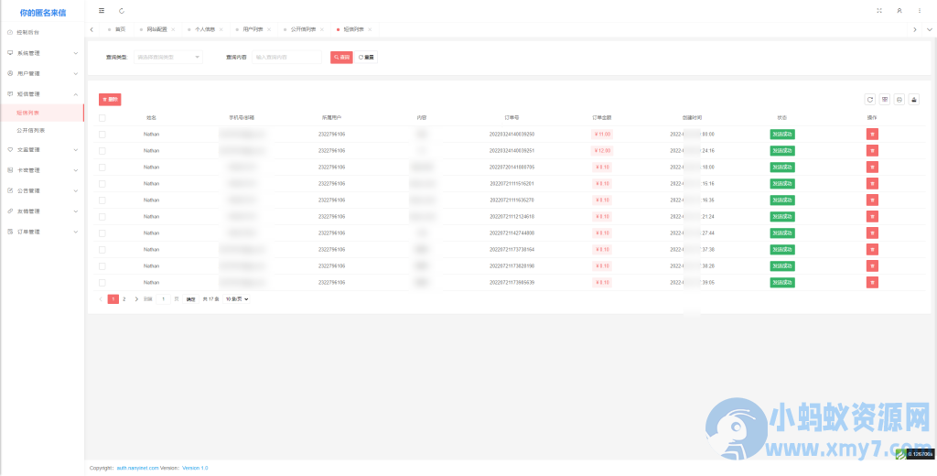Open the 10条/页 page size dropdown
Screen dimensions: 937x476
pos(237,299)
